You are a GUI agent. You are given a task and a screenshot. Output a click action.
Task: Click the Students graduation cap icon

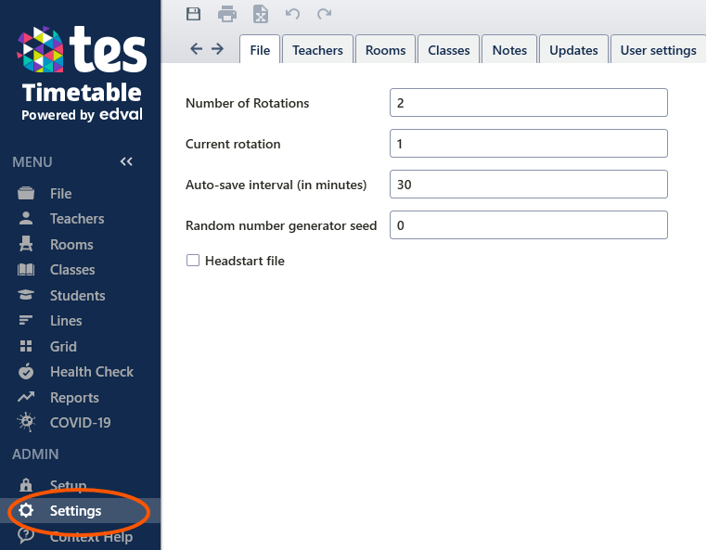pos(26,295)
